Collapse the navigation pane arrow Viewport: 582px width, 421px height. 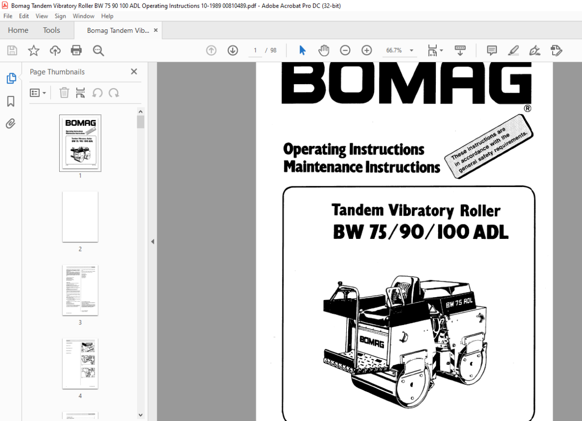click(153, 241)
